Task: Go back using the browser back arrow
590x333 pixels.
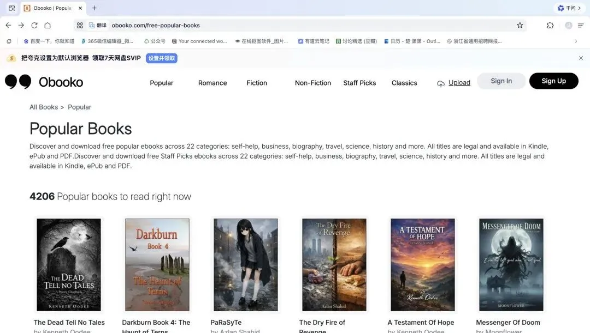Action: (x=8, y=25)
